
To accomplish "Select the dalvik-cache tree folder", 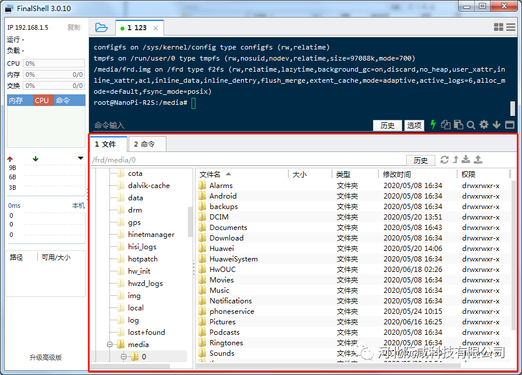I will pyautogui.click(x=149, y=186).
